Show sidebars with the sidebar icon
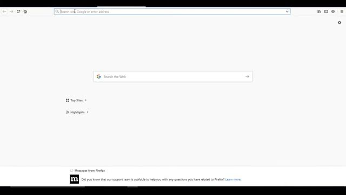Image resolution: width=346 pixels, height=195 pixels. click(x=326, y=11)
